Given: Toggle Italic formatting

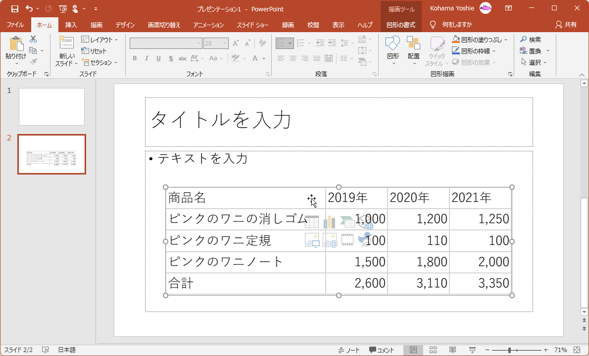Looking at the screenshot, I should tap(147, 58).
